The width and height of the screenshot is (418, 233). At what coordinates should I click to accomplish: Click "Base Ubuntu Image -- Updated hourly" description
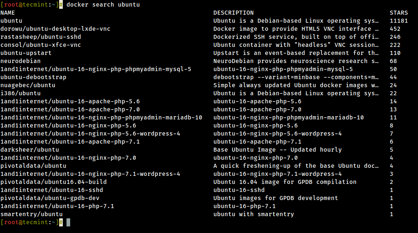[x=277, y=150]
